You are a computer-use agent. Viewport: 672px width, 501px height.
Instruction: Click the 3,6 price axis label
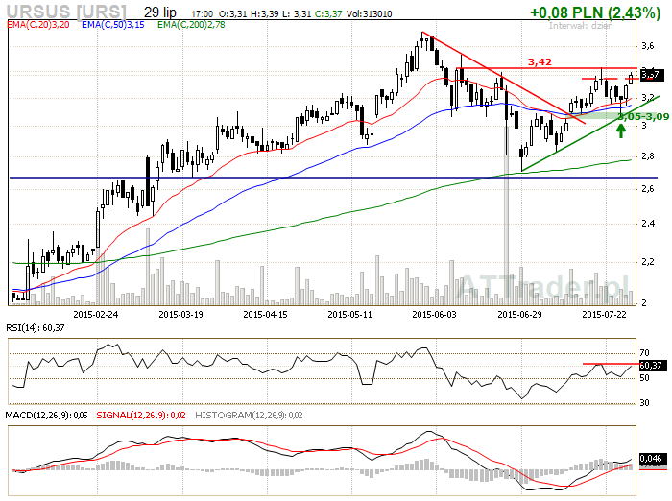tap(648, 46)
